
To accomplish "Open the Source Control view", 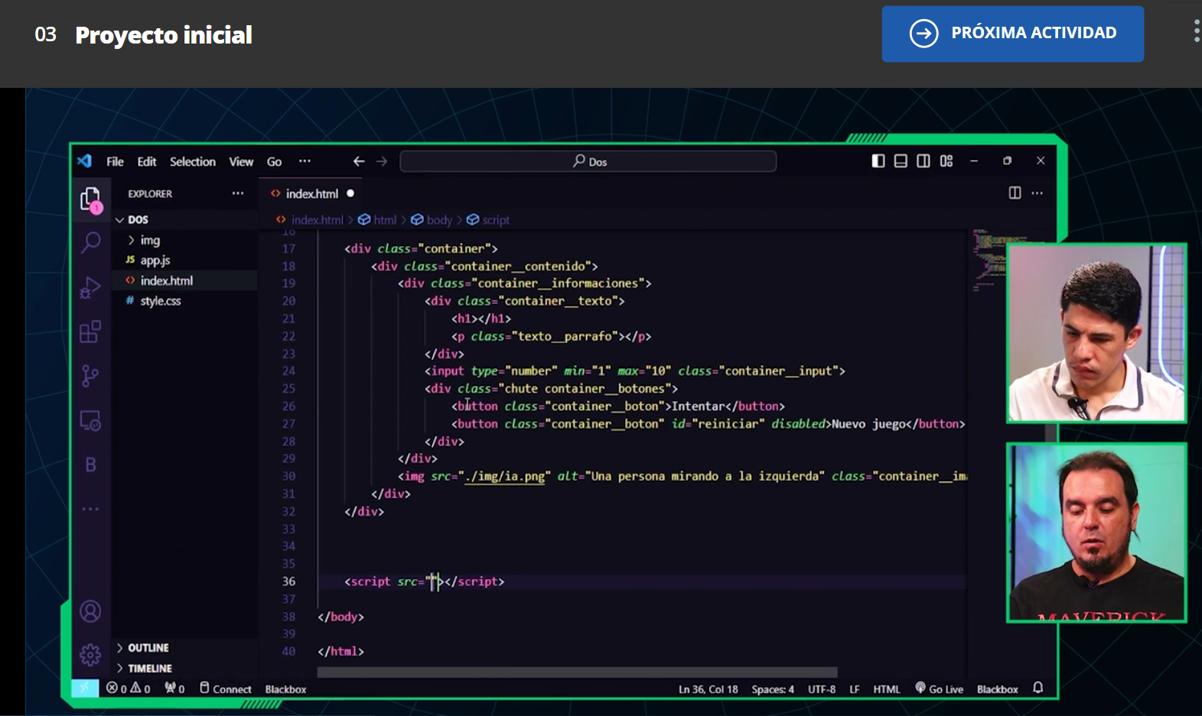I will tap(90, 375).
